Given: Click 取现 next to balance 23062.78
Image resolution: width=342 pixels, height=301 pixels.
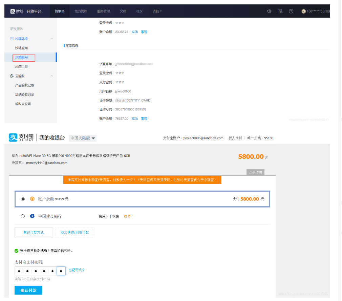Looking at the screenshot, I should click(x=144, y=32).
